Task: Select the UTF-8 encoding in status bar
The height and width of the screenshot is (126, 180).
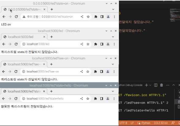Action: point(123,123)
